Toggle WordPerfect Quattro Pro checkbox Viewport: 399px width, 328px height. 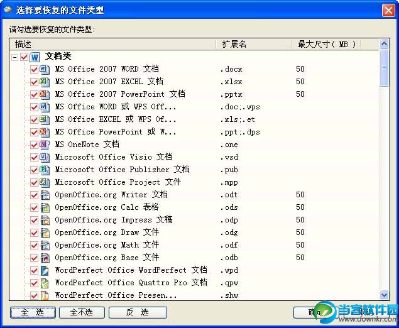[x=34, y=283]
